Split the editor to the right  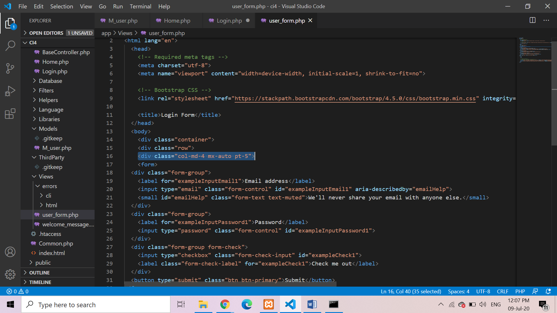click(532, 20)
